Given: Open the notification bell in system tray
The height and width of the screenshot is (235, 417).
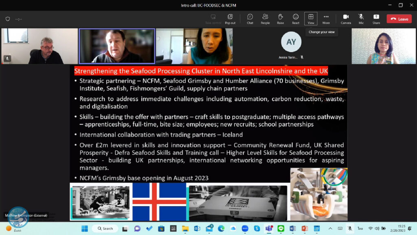Looking at the screenshot, I should [410, 228].
